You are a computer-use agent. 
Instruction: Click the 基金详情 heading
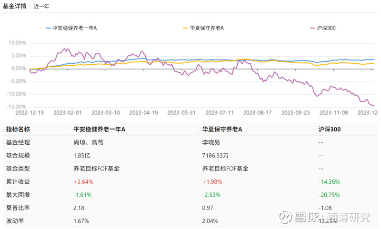(14, 6)
